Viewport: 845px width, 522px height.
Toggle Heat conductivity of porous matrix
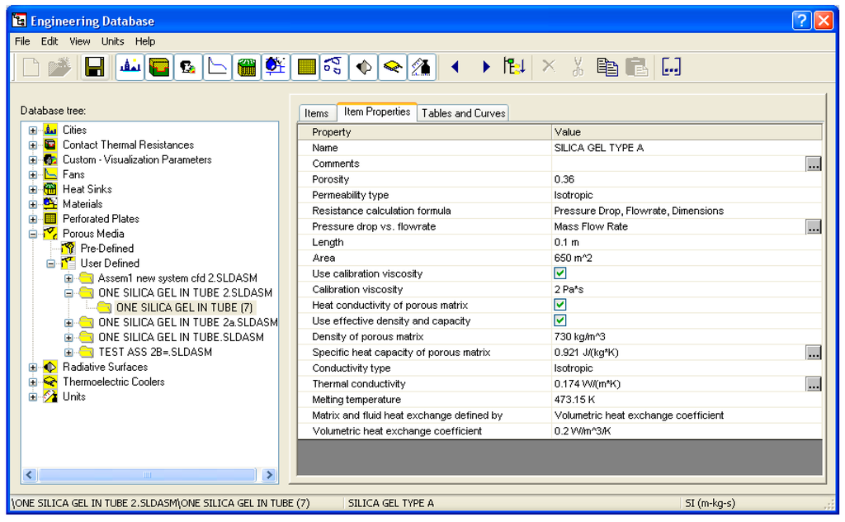click(x=559, y=305)
